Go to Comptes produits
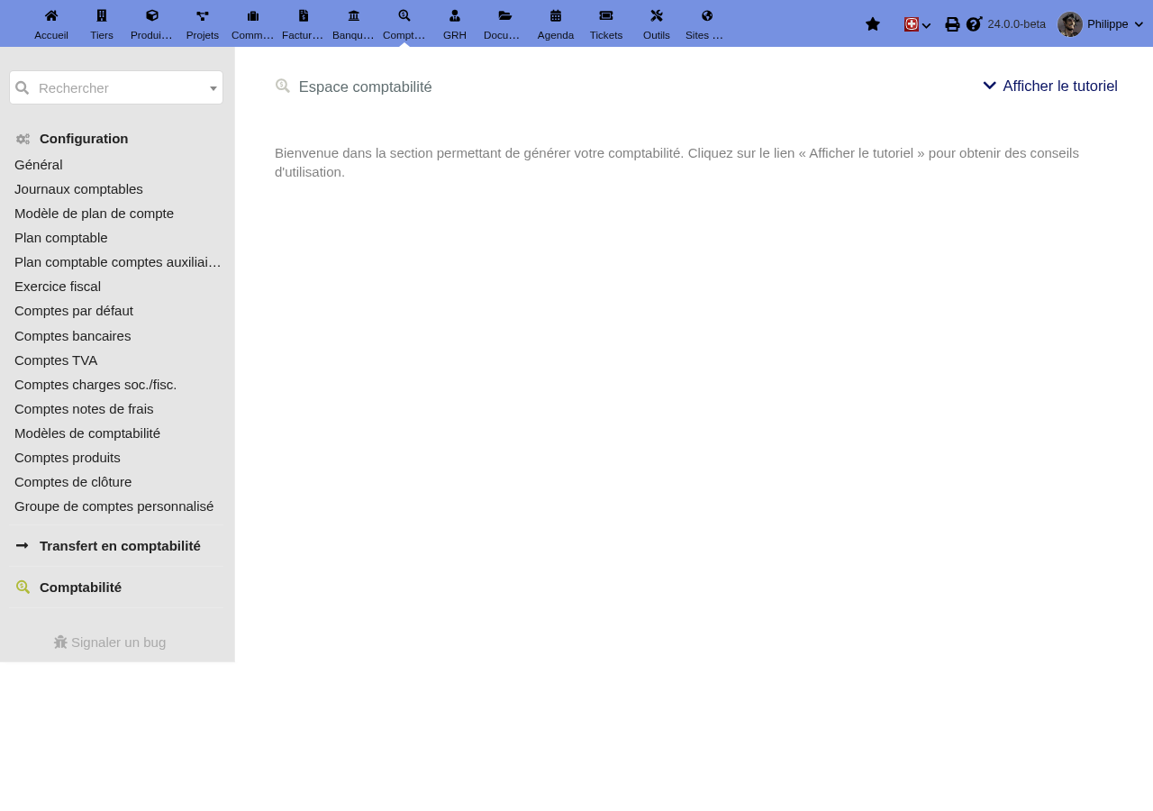Viewport: 1153px width, 811px height. tap(68, 457)
